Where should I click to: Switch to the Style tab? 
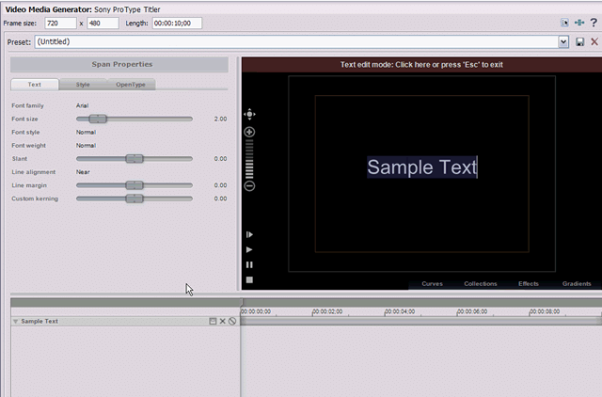pos(83,85)
